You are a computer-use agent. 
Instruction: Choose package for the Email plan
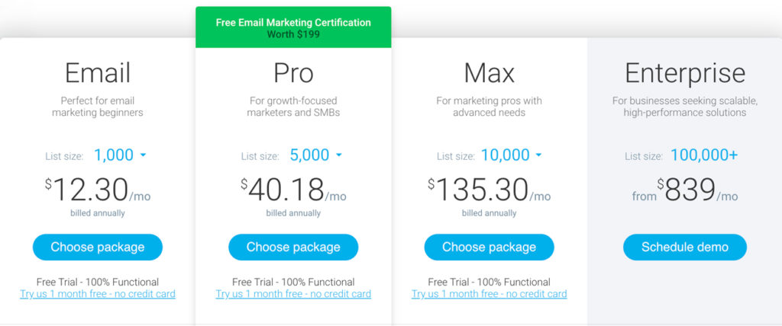pyautogui.click(x=98, y=248)
